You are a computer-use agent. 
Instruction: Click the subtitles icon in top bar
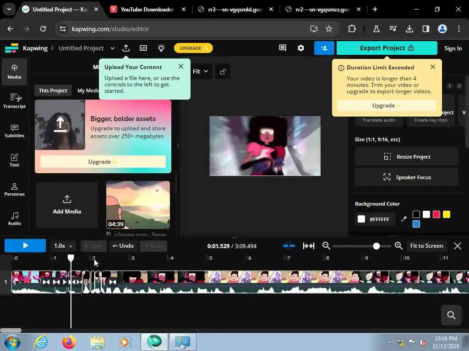[x=143, y=48]
